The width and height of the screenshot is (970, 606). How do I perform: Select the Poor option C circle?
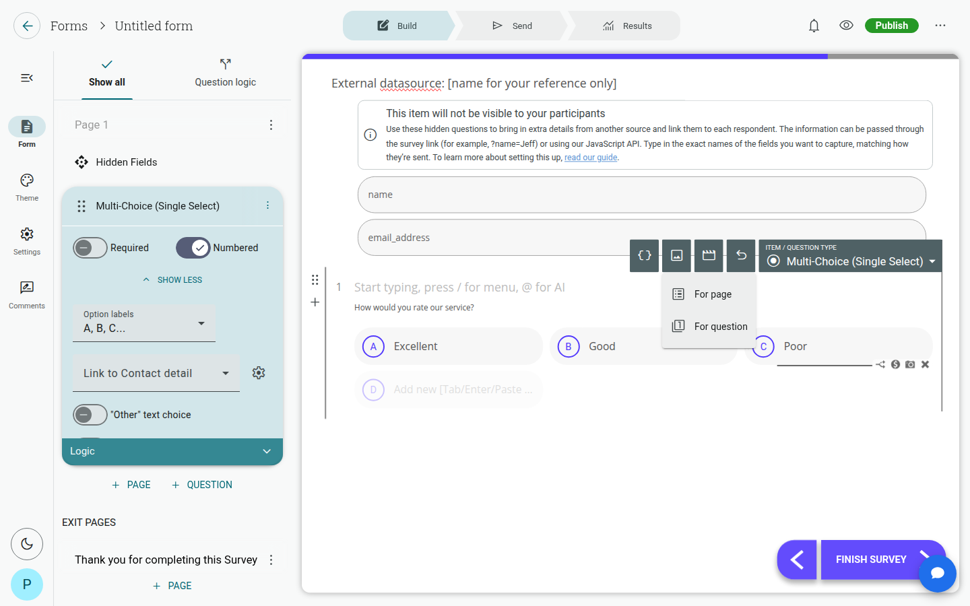[763, 347]
